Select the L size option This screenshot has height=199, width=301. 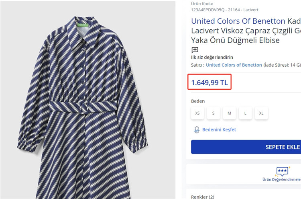tap(245, 113)
